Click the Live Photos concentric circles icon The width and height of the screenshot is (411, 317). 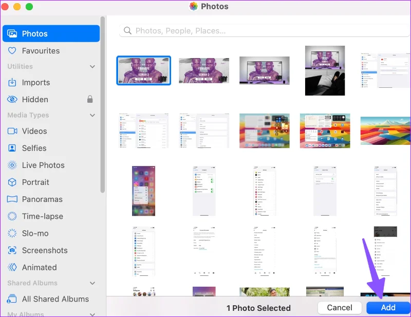click(x=12, y=165)
